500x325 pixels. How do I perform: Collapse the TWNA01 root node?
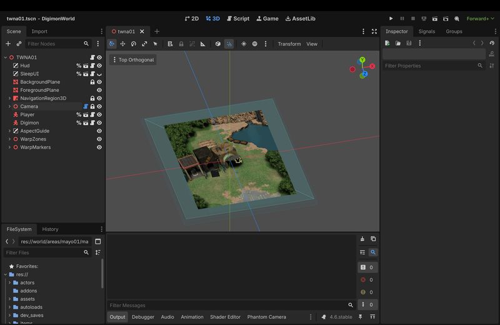tap(6, 57)
